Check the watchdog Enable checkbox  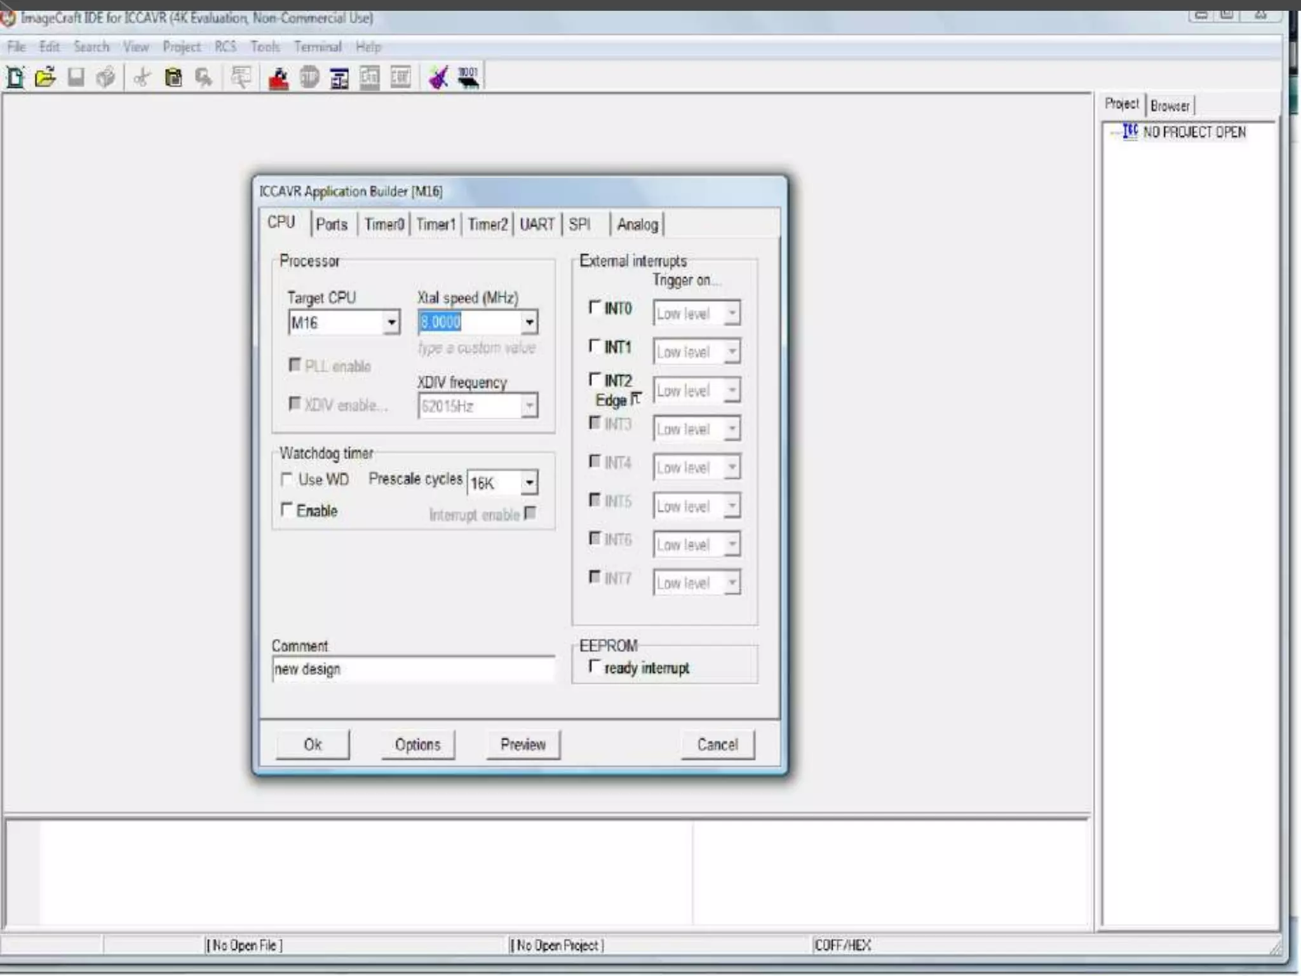pyautogui.click(x=286, y=510)
